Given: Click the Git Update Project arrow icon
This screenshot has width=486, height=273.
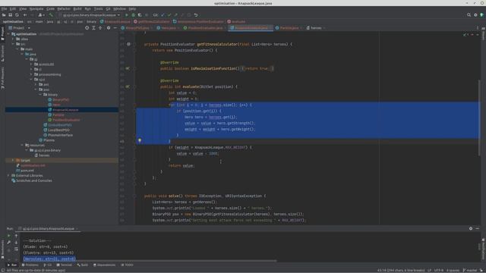Looking at the screenshot, I should tap(163, 15).
